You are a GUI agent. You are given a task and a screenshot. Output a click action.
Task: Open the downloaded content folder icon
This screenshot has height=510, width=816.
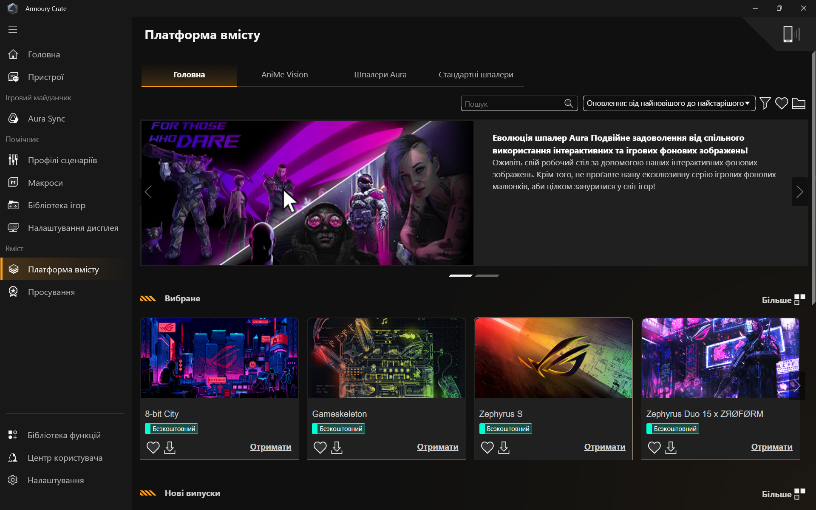799,103
